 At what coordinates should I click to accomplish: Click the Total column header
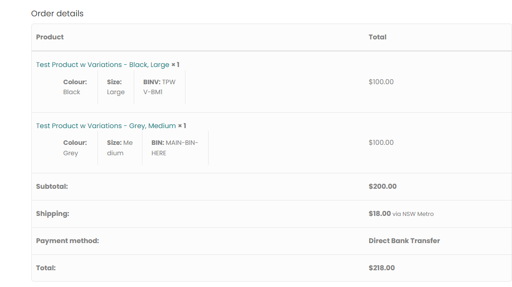coord(377,37)
